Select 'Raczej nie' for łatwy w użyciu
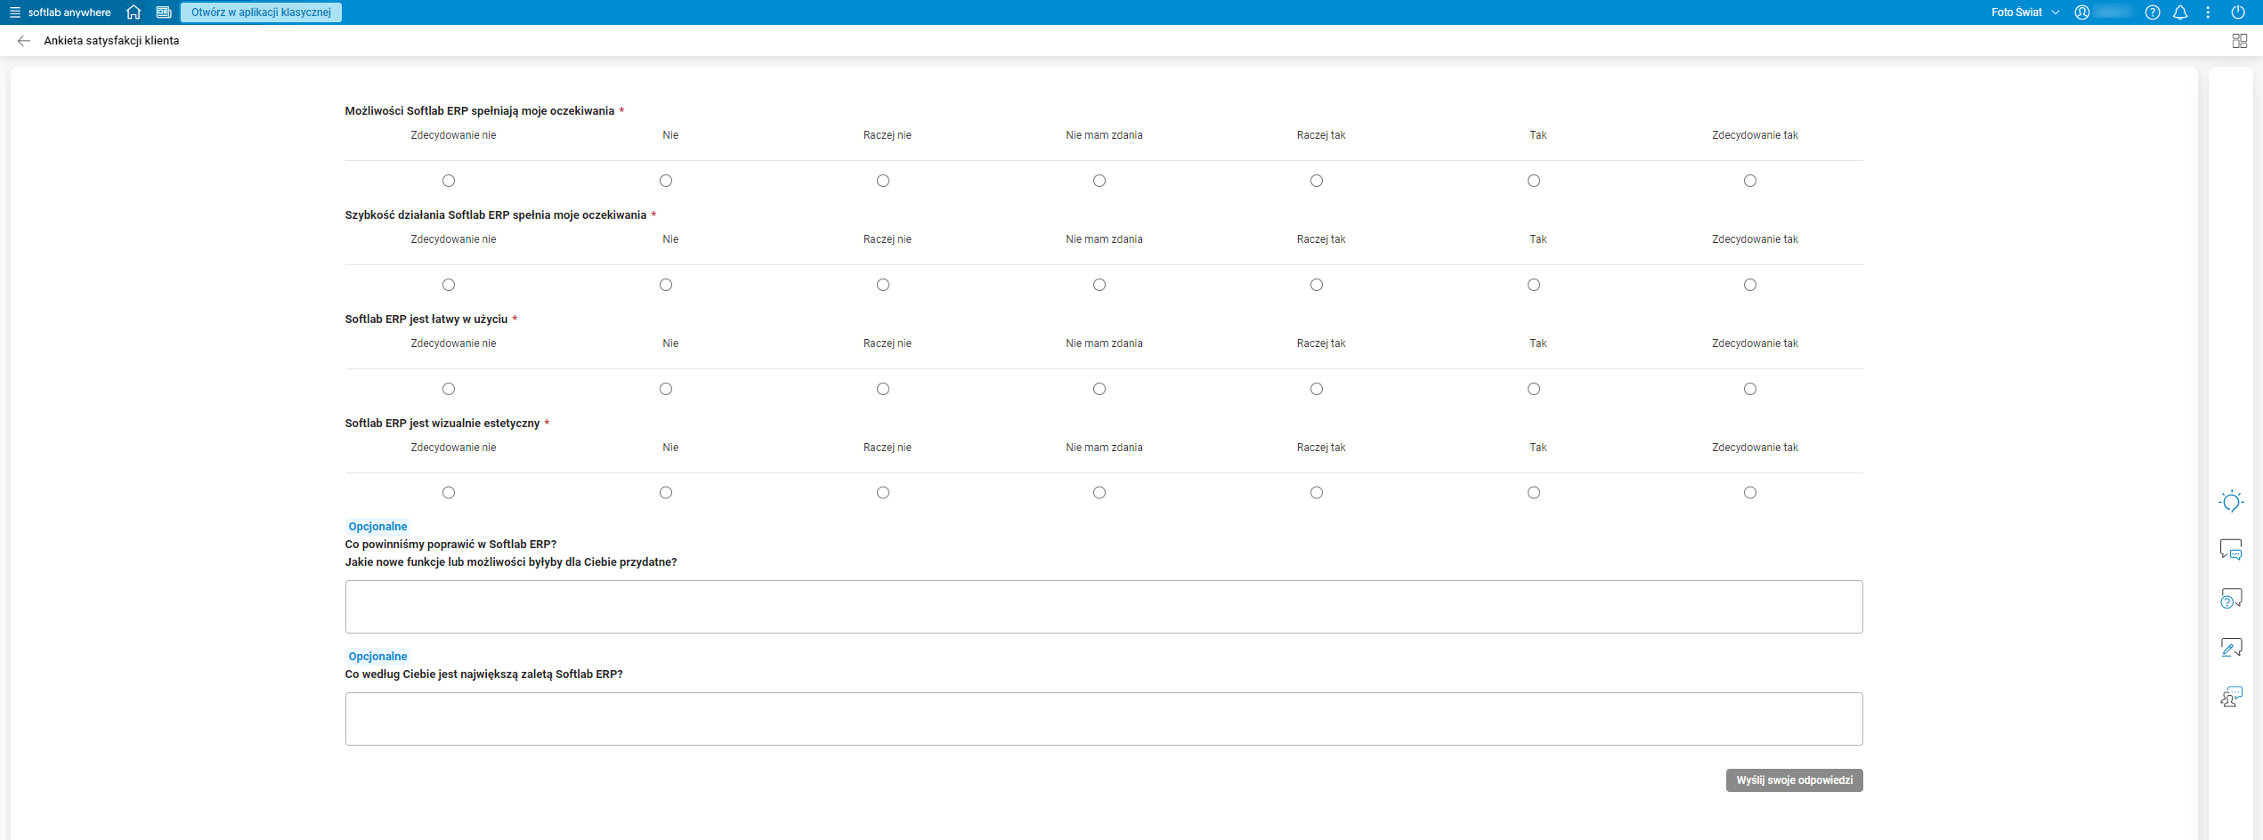Image resolution: width=2263 pixels, height=840 pixels. coord(883,389)
